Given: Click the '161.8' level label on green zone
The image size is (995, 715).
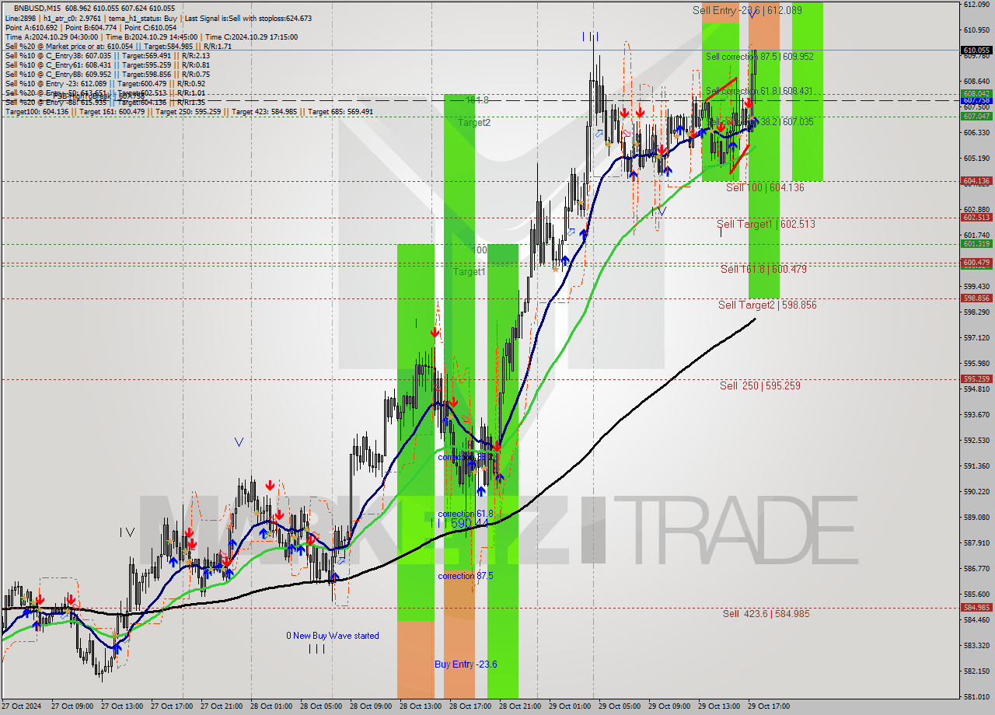Looking at the screenshot, I should 477,100.
